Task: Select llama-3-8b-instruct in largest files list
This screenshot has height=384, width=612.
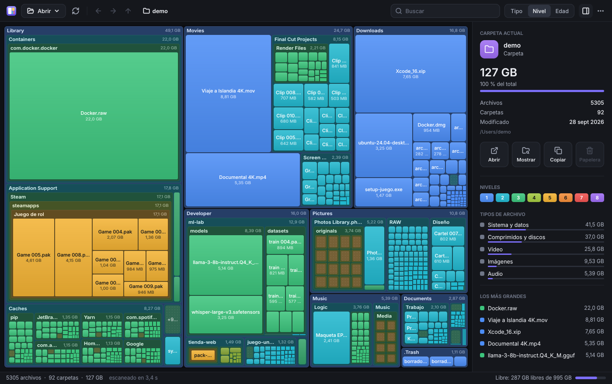Action: click(542, 355)
